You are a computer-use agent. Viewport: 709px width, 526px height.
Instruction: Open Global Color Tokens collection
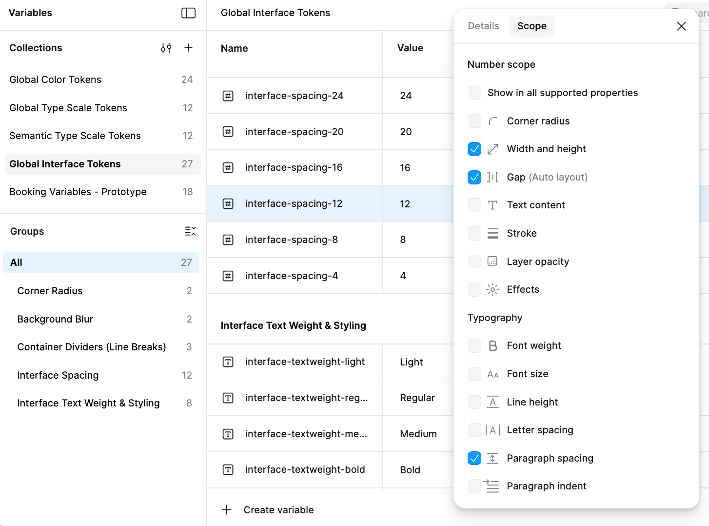(x=56, y=80)
